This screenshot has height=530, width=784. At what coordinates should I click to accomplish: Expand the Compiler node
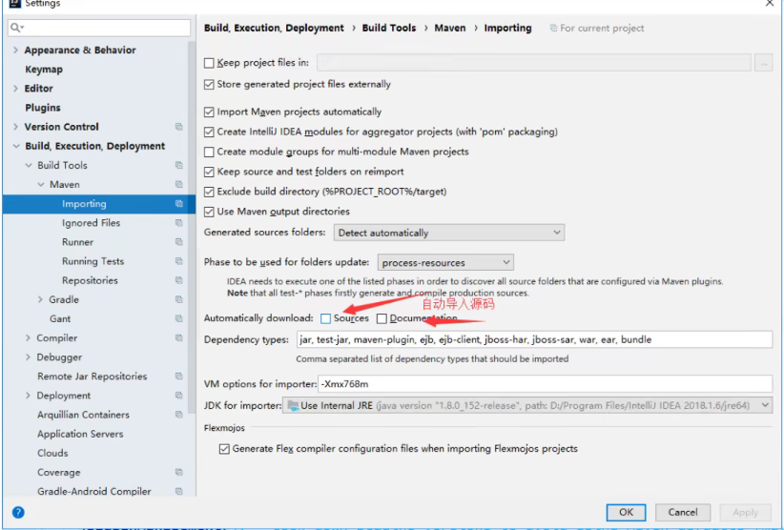tap(28, 338)
